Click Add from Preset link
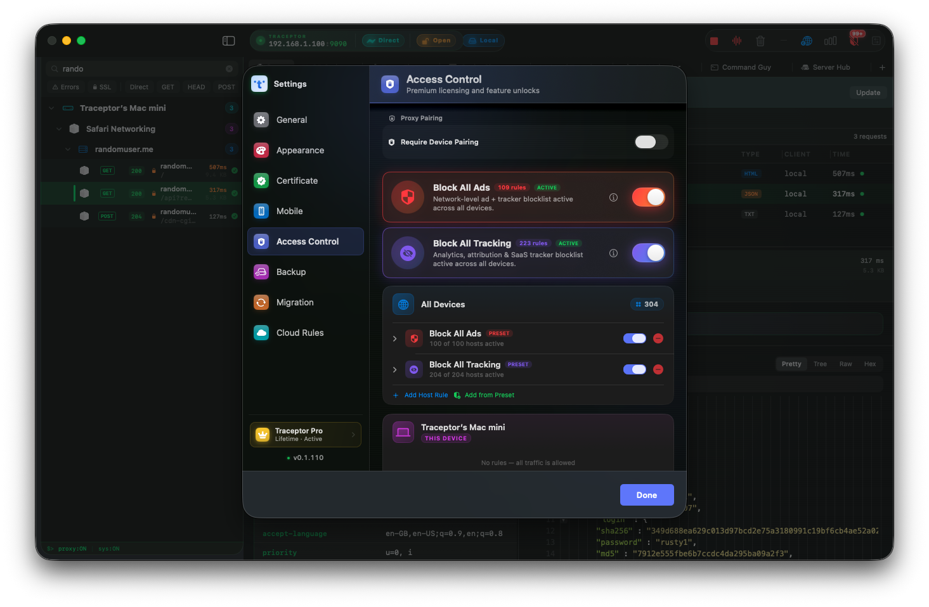Viewport: 929px width, 607px height. (484, 395)
